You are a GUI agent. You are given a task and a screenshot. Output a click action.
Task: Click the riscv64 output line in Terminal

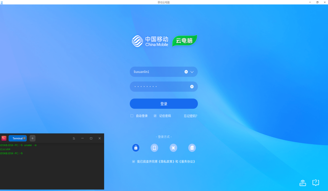coord(5,149)
